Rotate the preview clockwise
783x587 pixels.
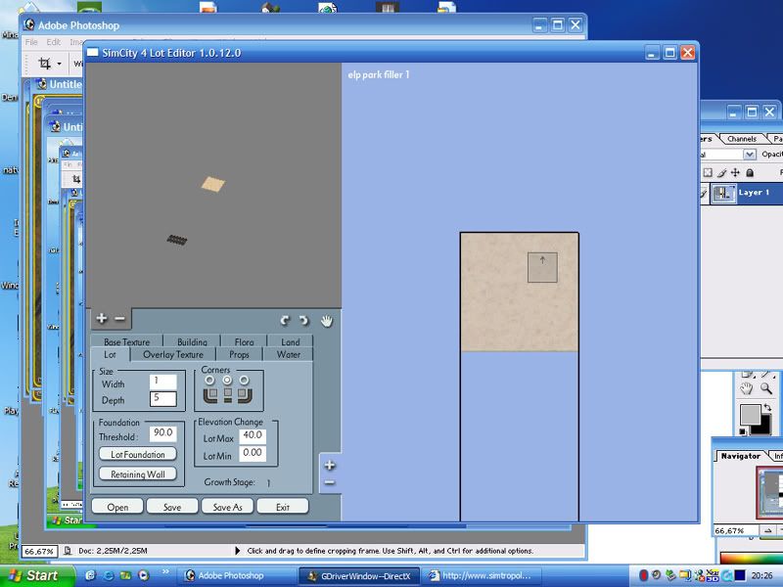tap(304, 321)
